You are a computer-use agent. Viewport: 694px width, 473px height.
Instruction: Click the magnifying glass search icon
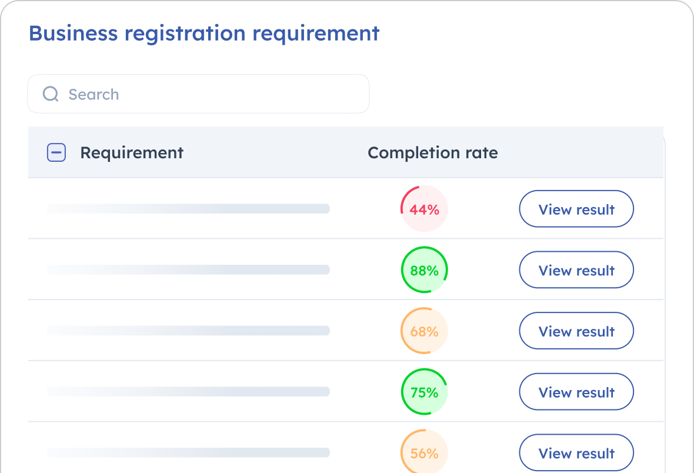(50, 94)
